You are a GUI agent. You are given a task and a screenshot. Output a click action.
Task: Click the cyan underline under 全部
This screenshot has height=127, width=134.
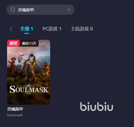[27, 33]
